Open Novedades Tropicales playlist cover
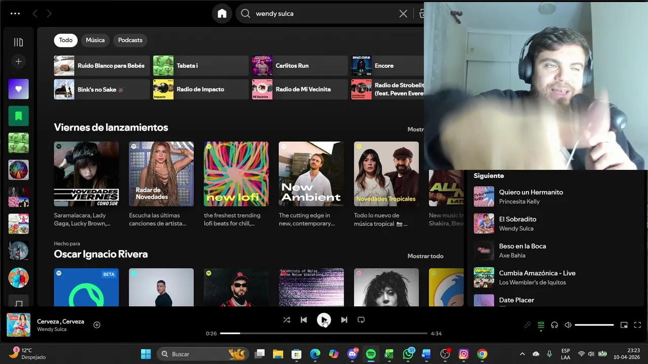 pyautogui.click(x=386, y=174)
